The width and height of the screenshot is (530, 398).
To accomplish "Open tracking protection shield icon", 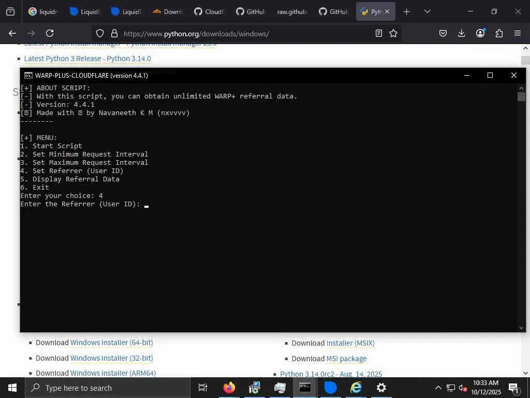I will [100, 34].
